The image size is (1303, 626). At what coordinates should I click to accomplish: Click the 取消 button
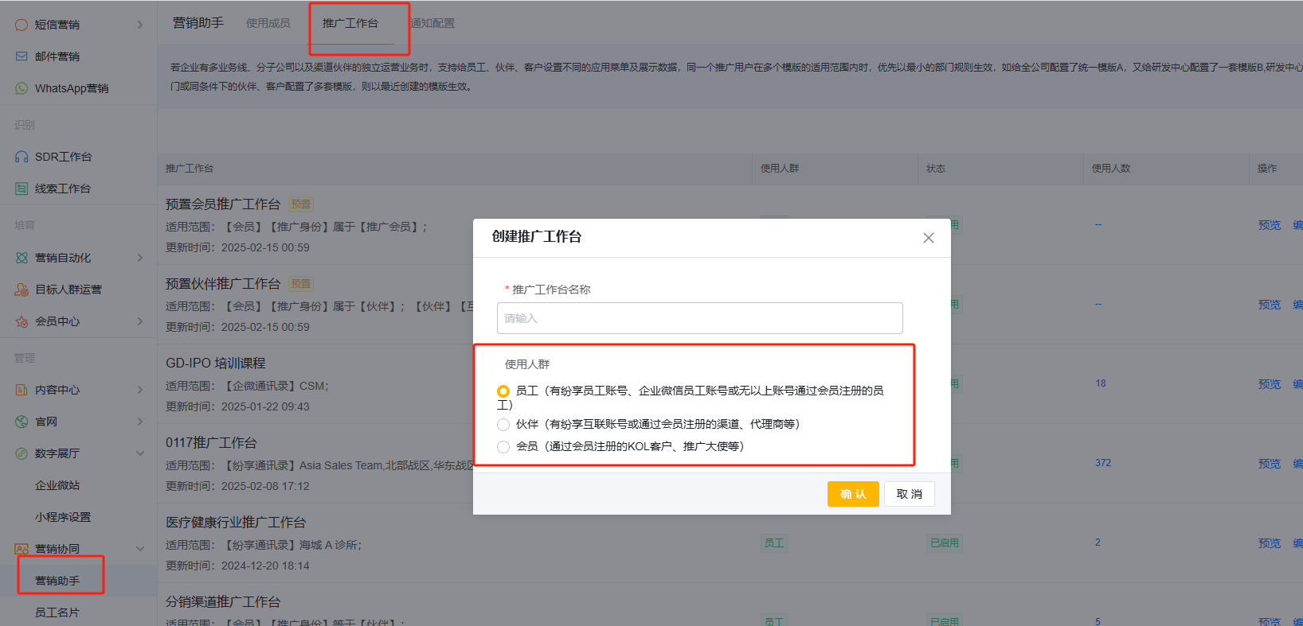click(909, 494)
